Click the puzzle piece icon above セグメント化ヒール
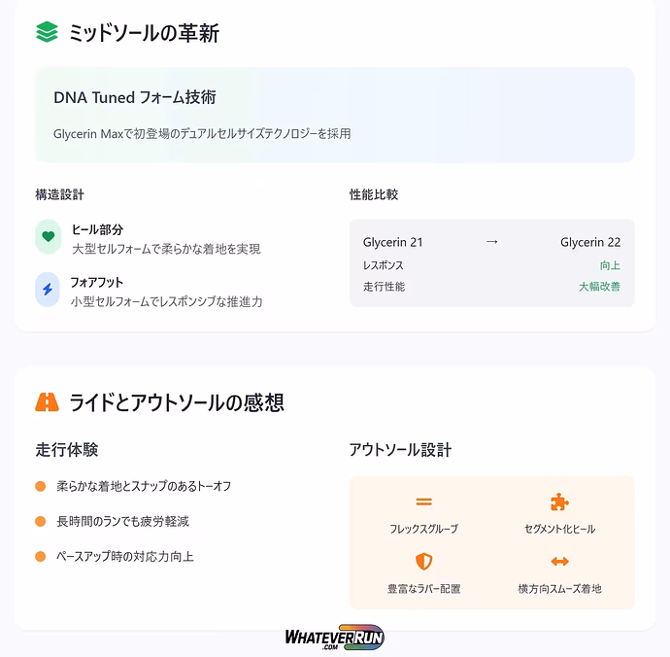 (x=558, y=502)
